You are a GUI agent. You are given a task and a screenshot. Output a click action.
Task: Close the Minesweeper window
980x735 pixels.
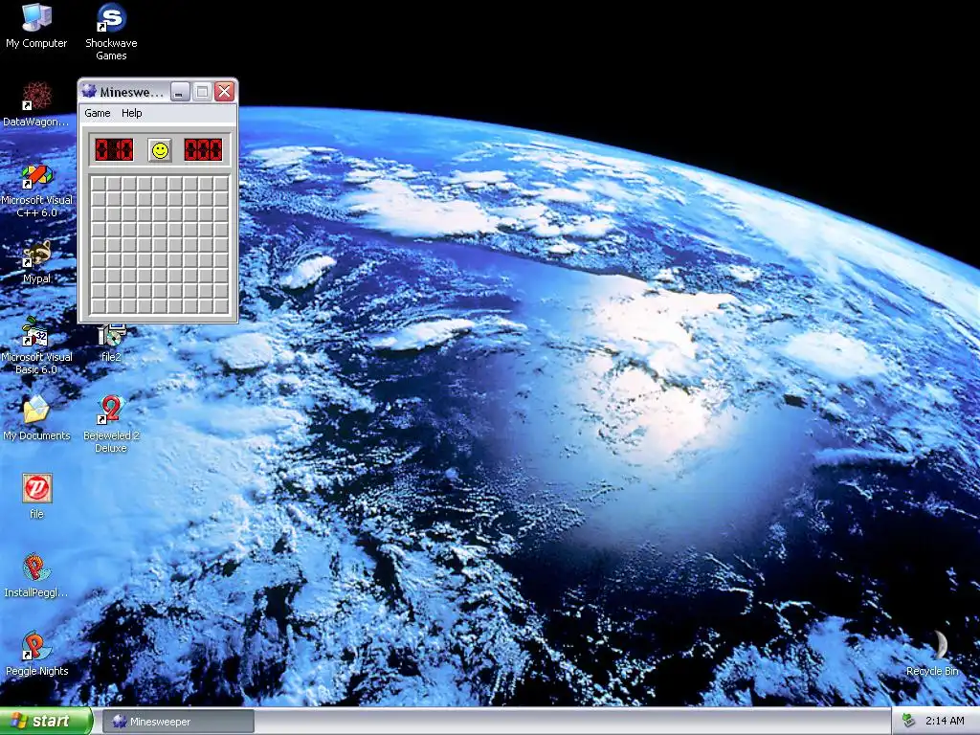click(224, 92)
